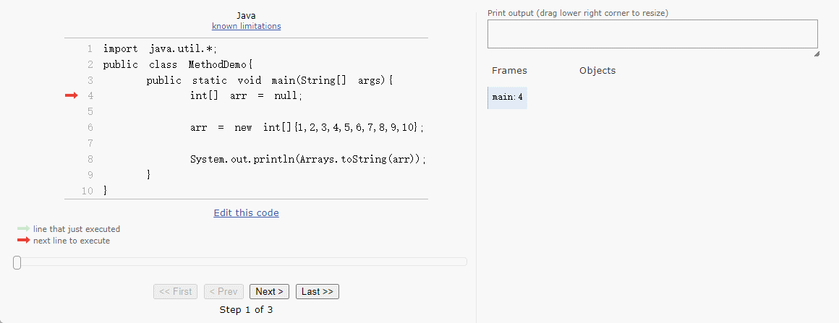Screen dimensions: 839x323
Task: Select the main:4 stack frame
Action: pyautogui.click(x=508, y=98)
